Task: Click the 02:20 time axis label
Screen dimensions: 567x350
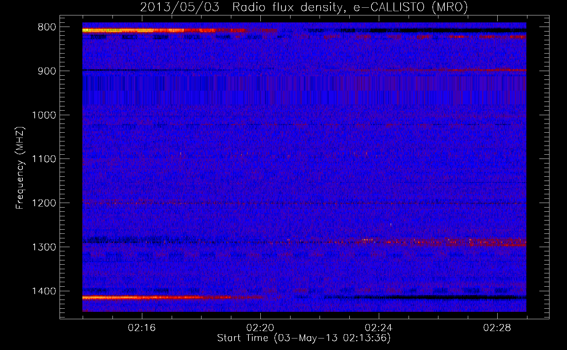Action: 260,328
